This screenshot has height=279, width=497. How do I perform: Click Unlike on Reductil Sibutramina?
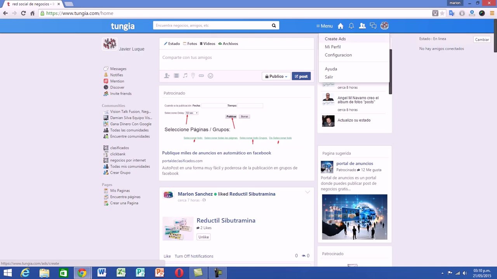[x=203, y=237]
